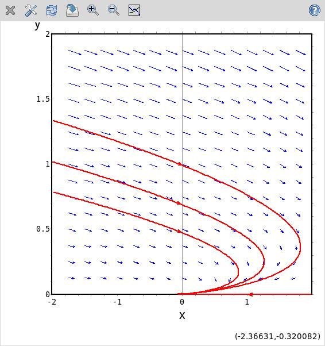Open the plot configuration wrench icon

pos(31,10)
